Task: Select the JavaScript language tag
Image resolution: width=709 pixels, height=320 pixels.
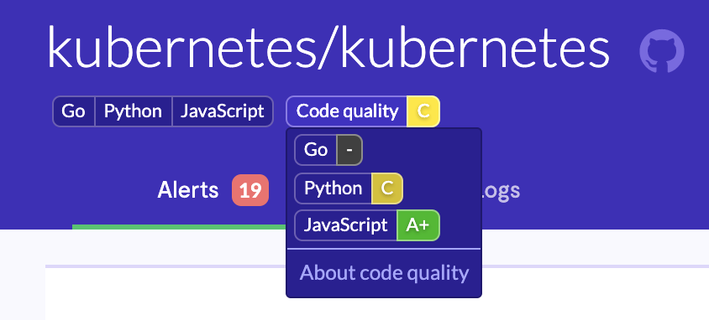Action: pyautogui.click(x=223, y=111)
